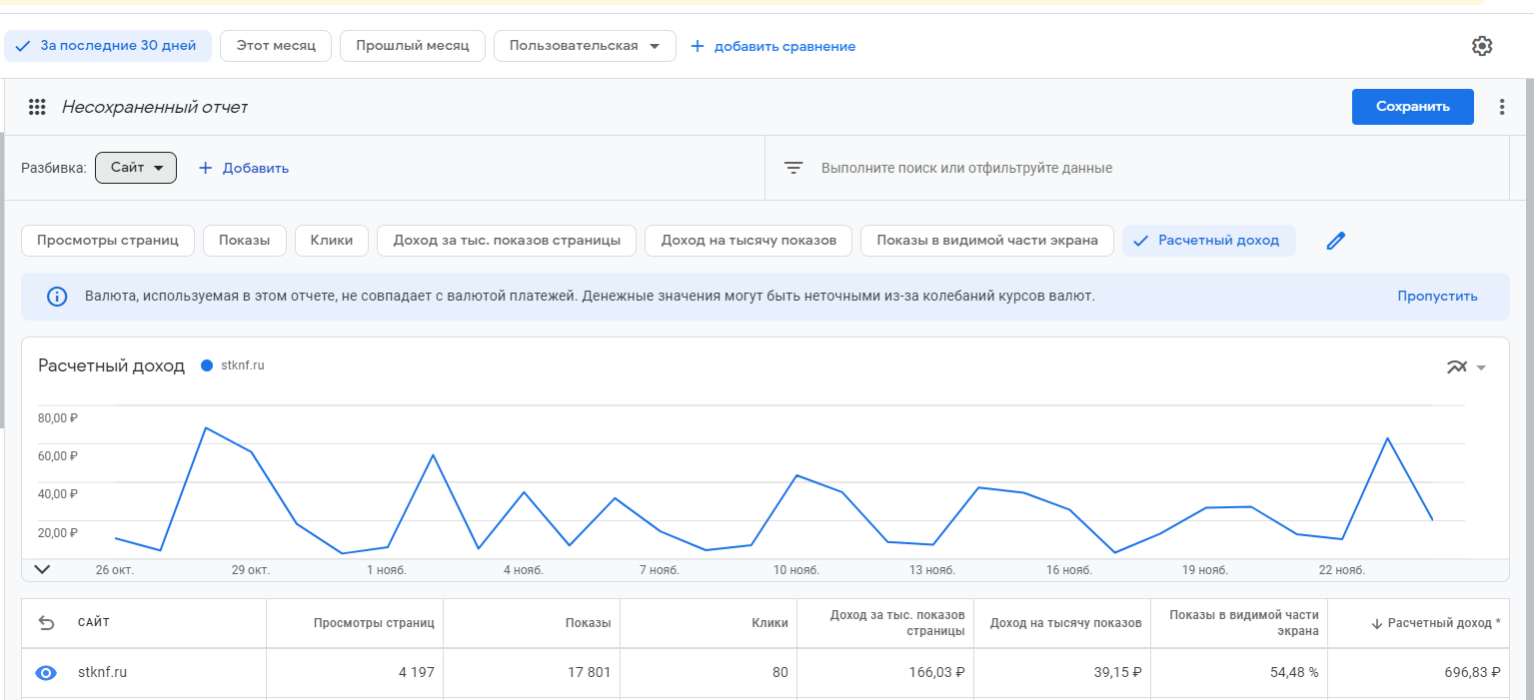Image resolution: width=1534 pixels, height=700 pixels.
Task: Click the back arrow in table header
Action: [x=46, y=623]
